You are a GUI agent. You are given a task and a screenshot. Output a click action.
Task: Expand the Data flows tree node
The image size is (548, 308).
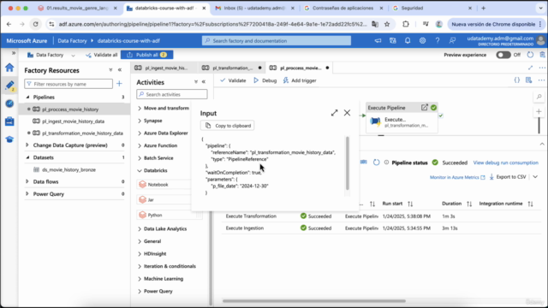[x=27, y=181]
